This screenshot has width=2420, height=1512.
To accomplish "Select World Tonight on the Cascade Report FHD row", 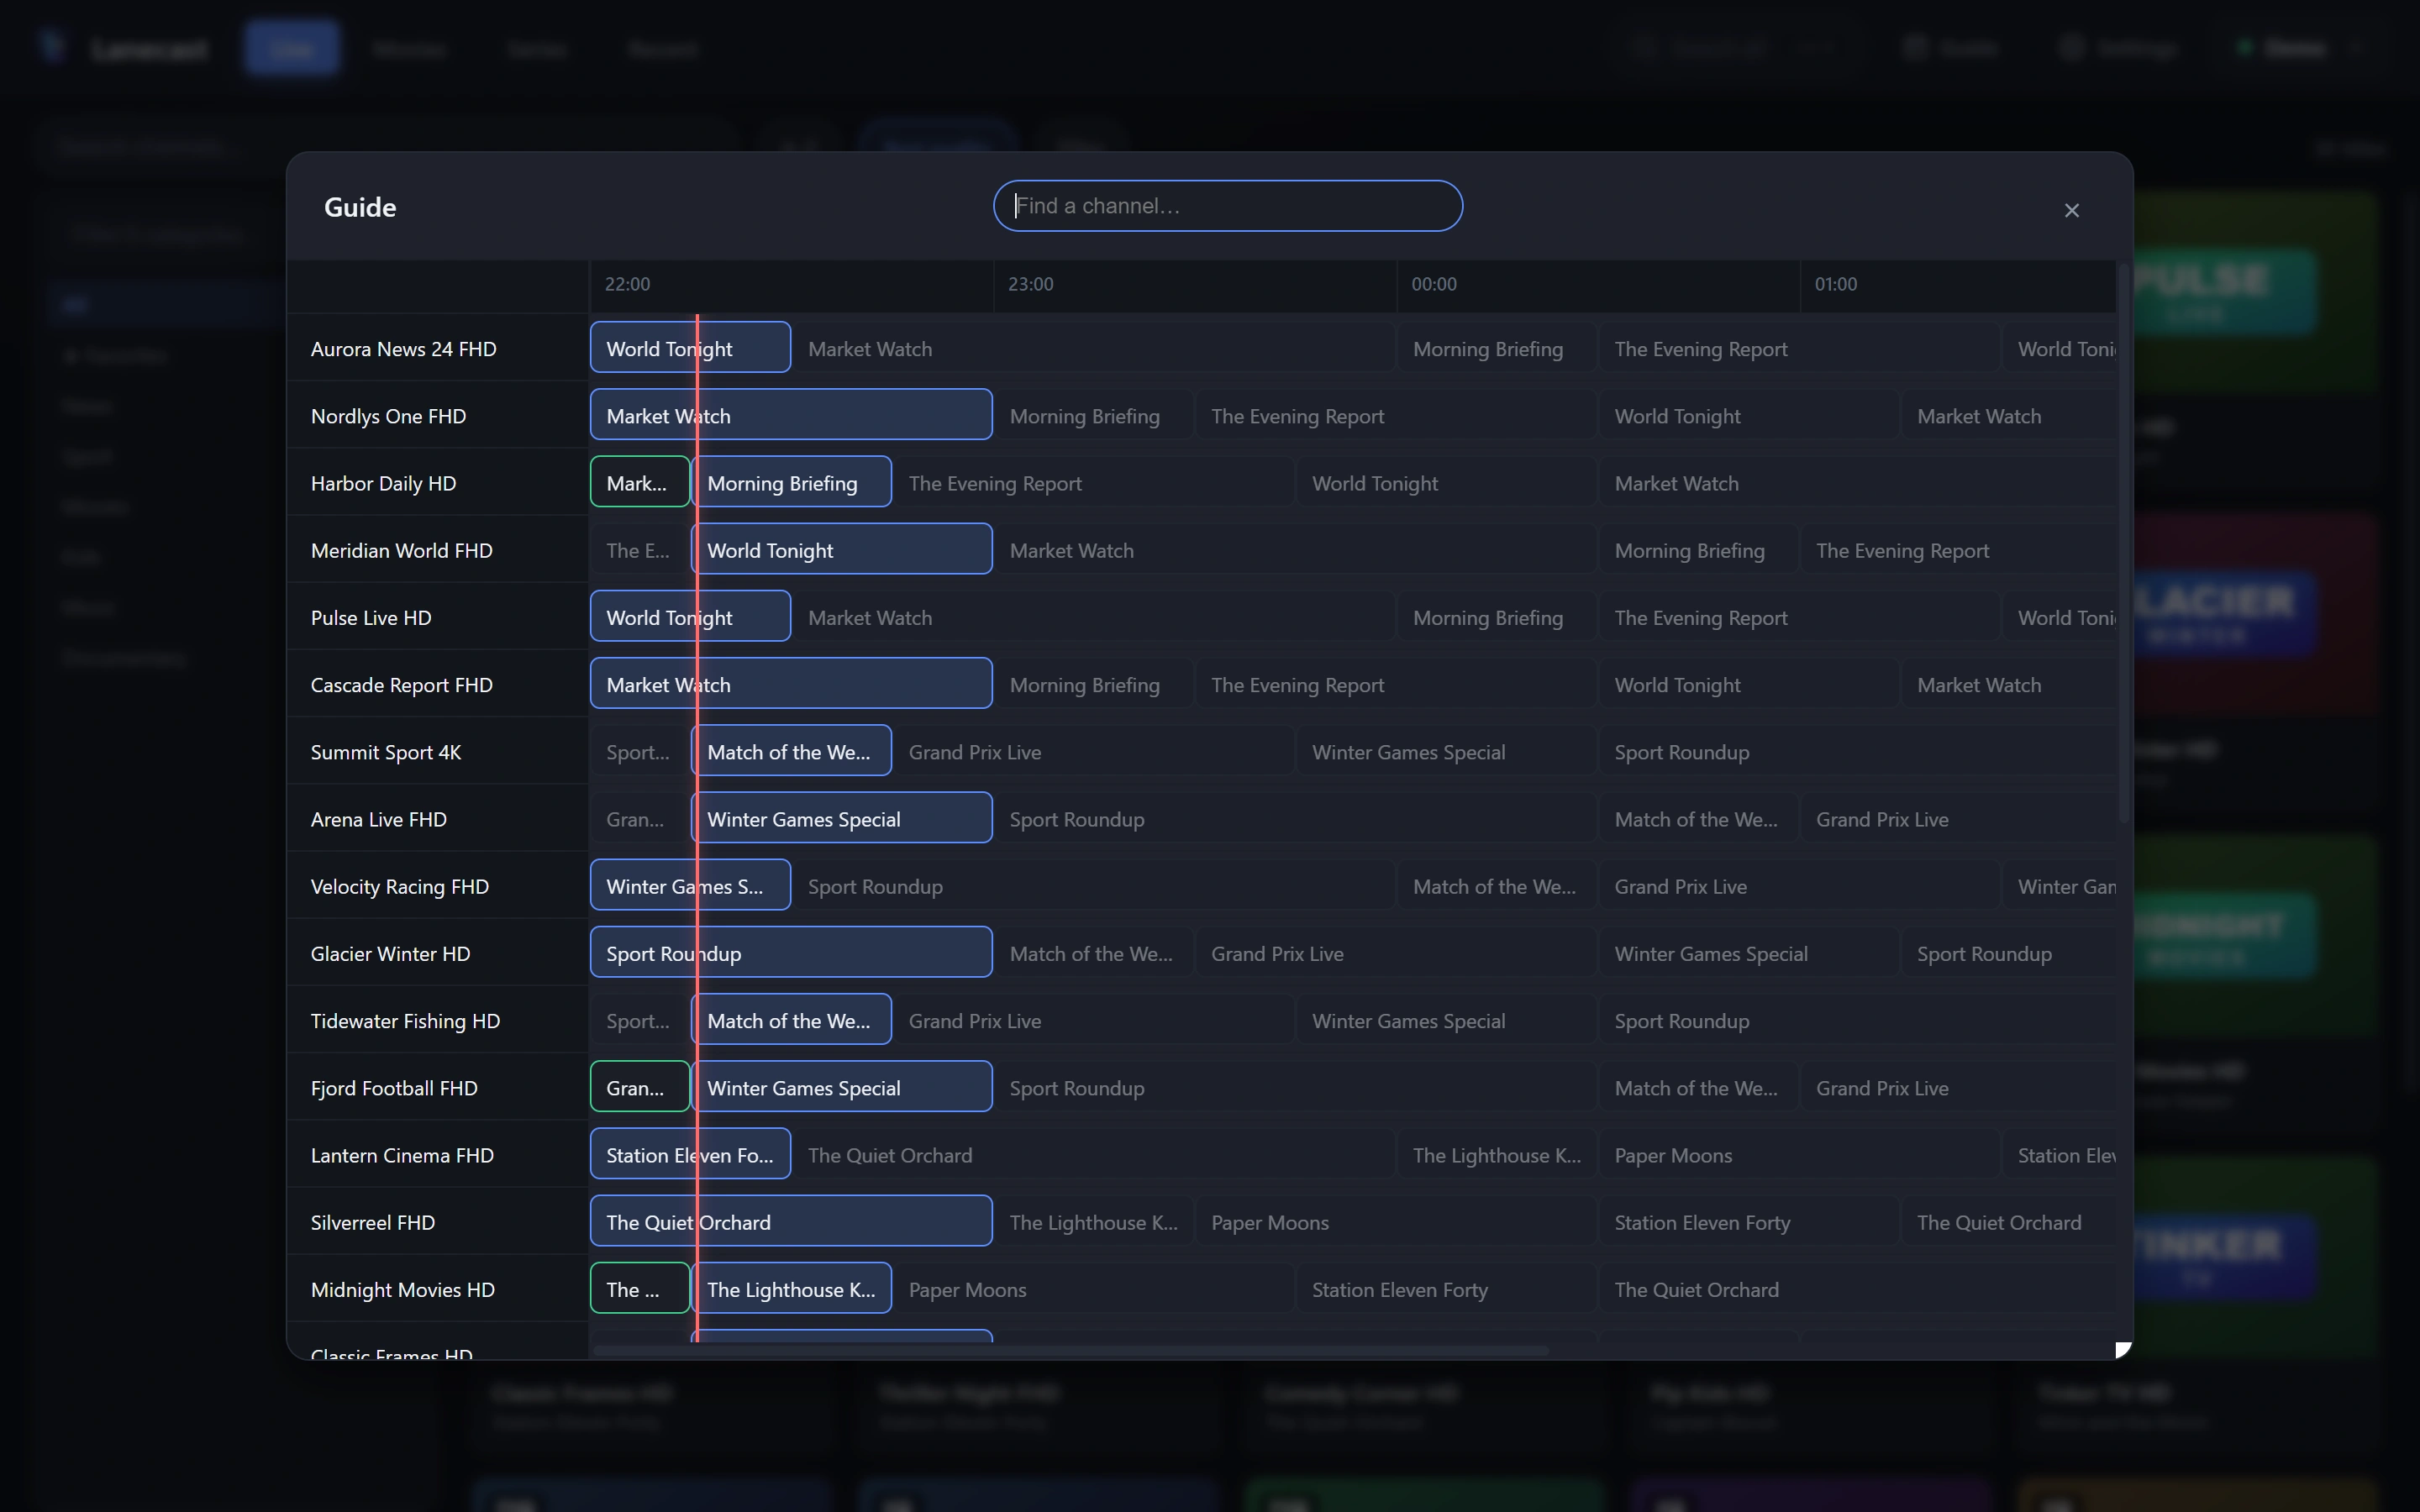I will tap(1749, 684).
